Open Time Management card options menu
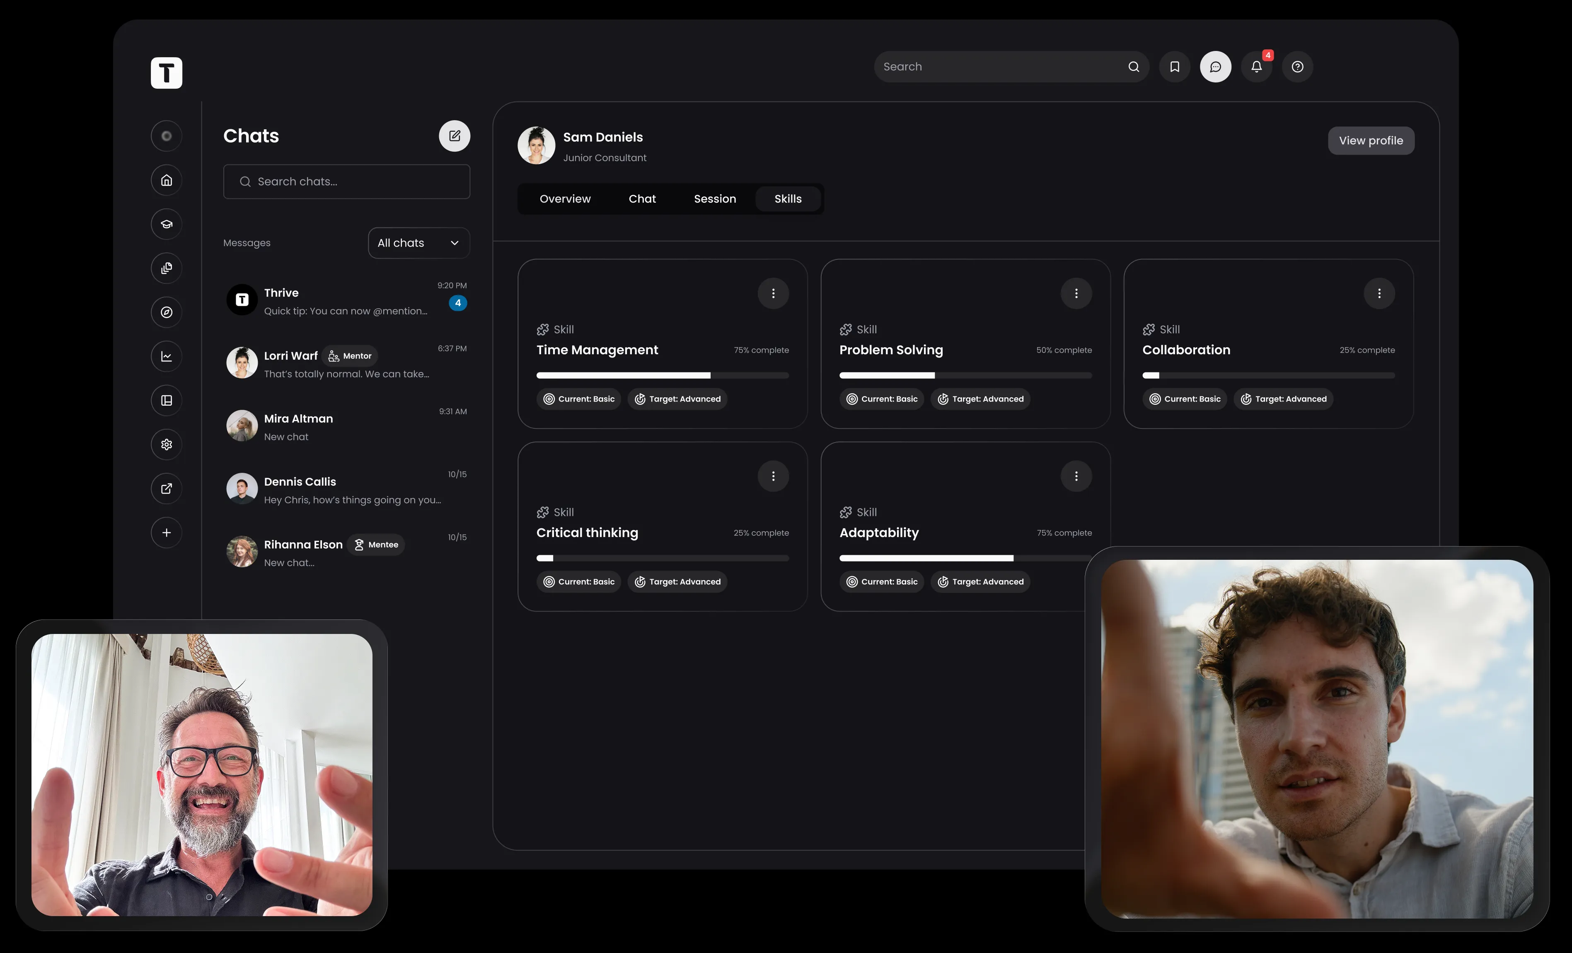Viewport: 1572px width, 953px height. (773, 293)
